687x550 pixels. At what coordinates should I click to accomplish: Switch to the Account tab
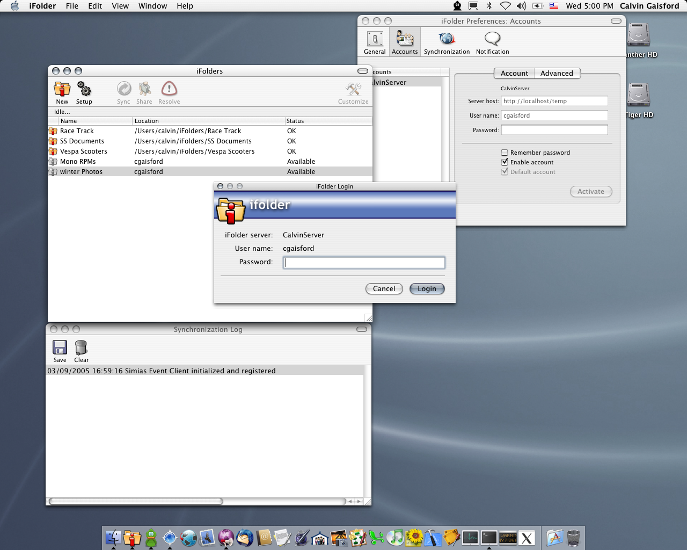[x=514, y=74]
